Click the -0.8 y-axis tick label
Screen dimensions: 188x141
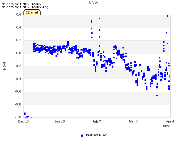click(18, 105)
